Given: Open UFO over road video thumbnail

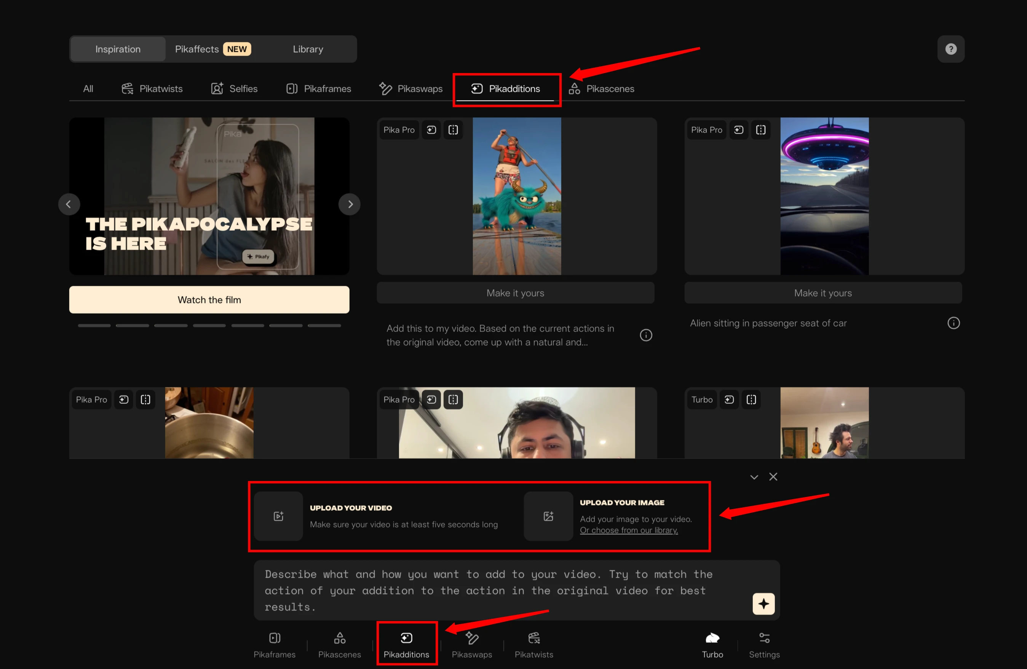Looking at the screenshot, I should (x=824, y=196).
